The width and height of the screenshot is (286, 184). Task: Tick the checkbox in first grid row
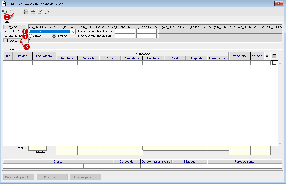click(274, 63)
